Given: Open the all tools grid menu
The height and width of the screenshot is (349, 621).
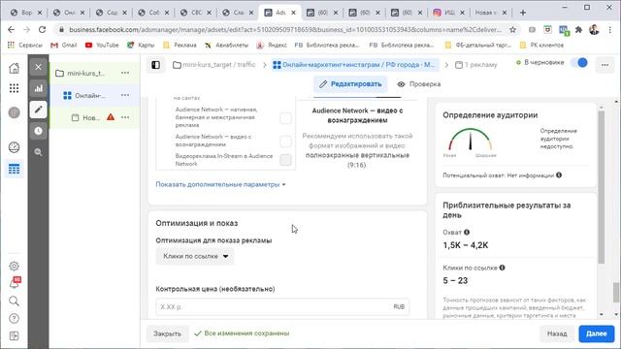Looking at the screenshot, I should 14,88.
